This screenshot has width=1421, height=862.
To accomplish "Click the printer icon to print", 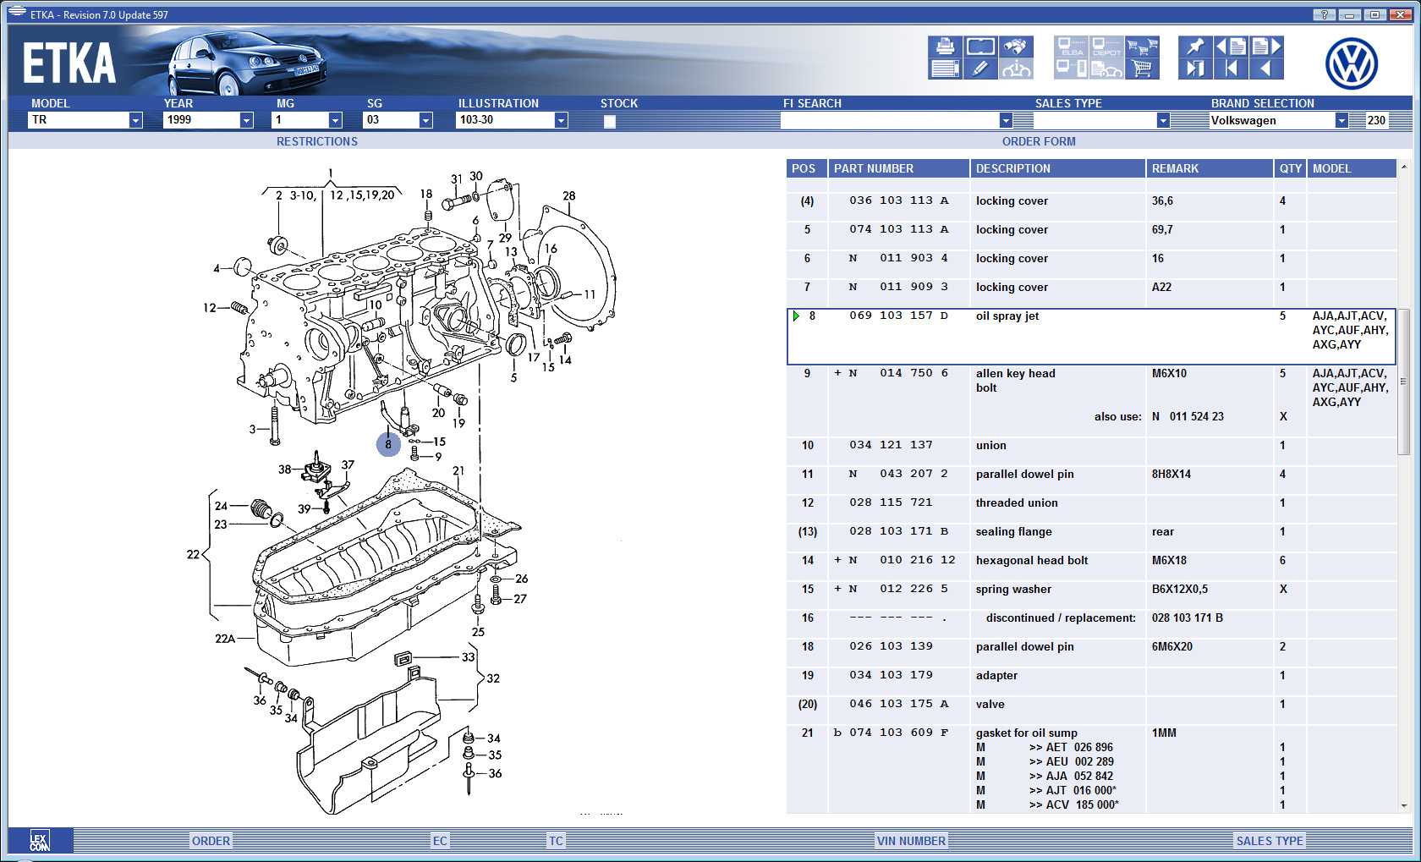I will [945, 47].
